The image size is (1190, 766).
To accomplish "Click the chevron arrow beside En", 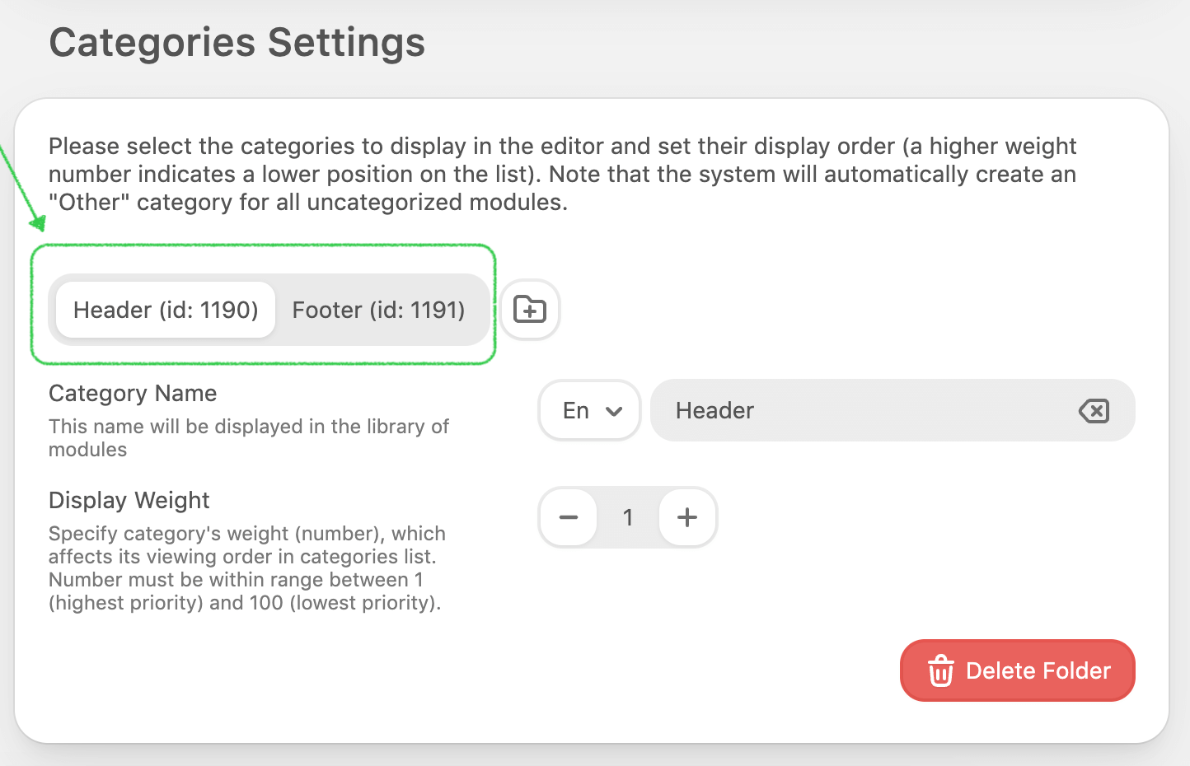I will coord(614,411).
